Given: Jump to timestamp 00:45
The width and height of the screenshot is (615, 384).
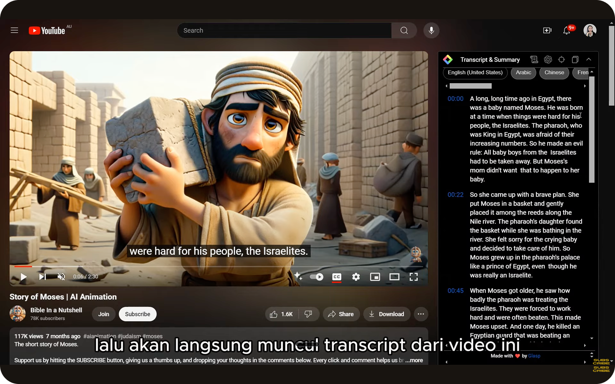Looking at the screenshot, I should click(x=455, y=291).
